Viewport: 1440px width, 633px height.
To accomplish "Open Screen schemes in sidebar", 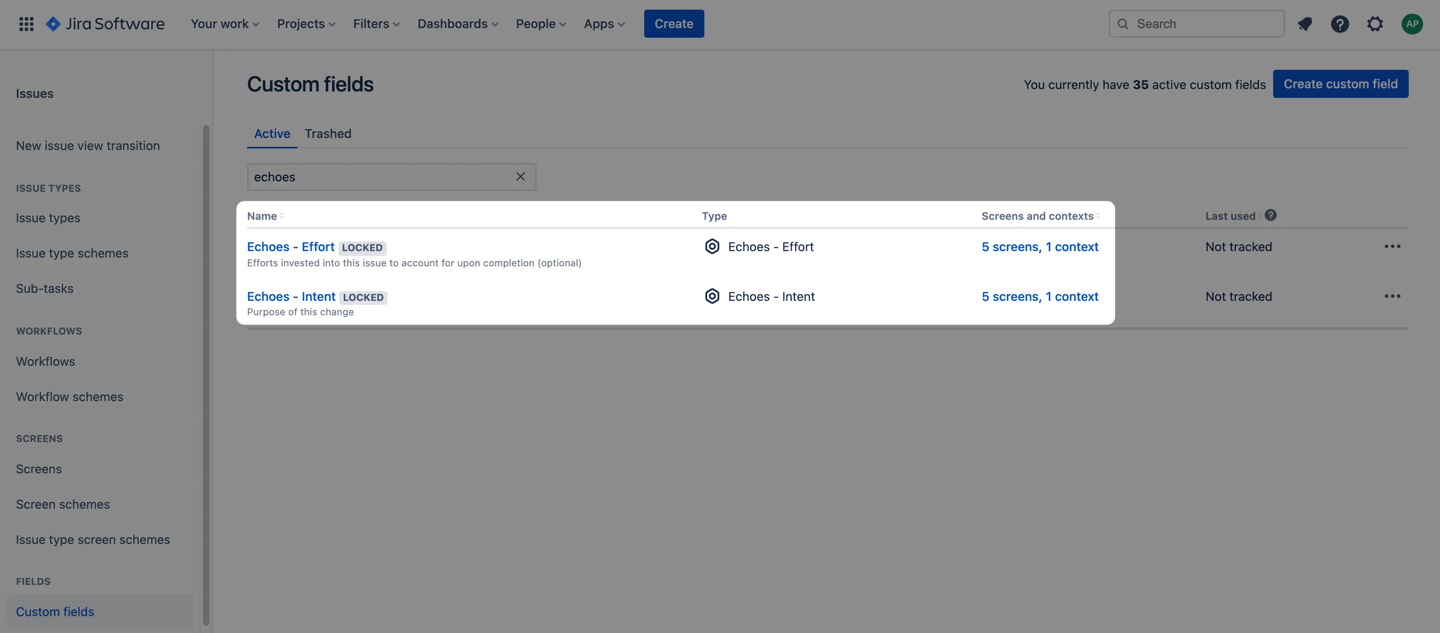I will click(63, 504).
